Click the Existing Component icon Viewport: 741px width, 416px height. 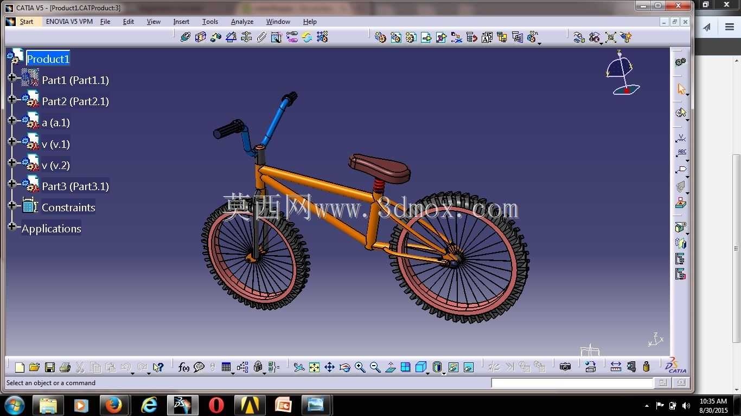pos(426,37)
